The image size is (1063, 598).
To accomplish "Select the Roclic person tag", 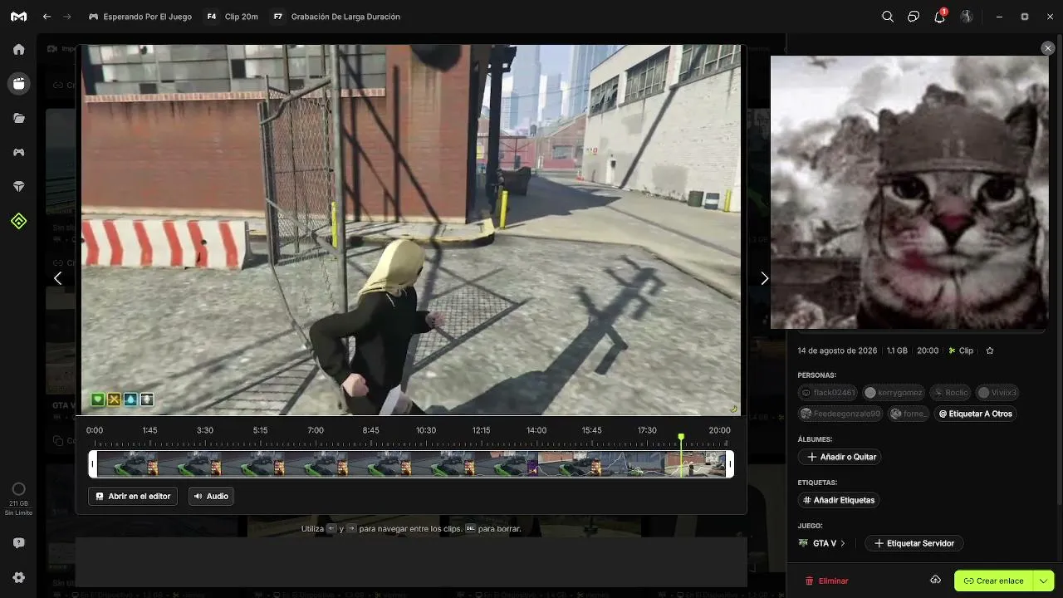I will coord(950,392).
